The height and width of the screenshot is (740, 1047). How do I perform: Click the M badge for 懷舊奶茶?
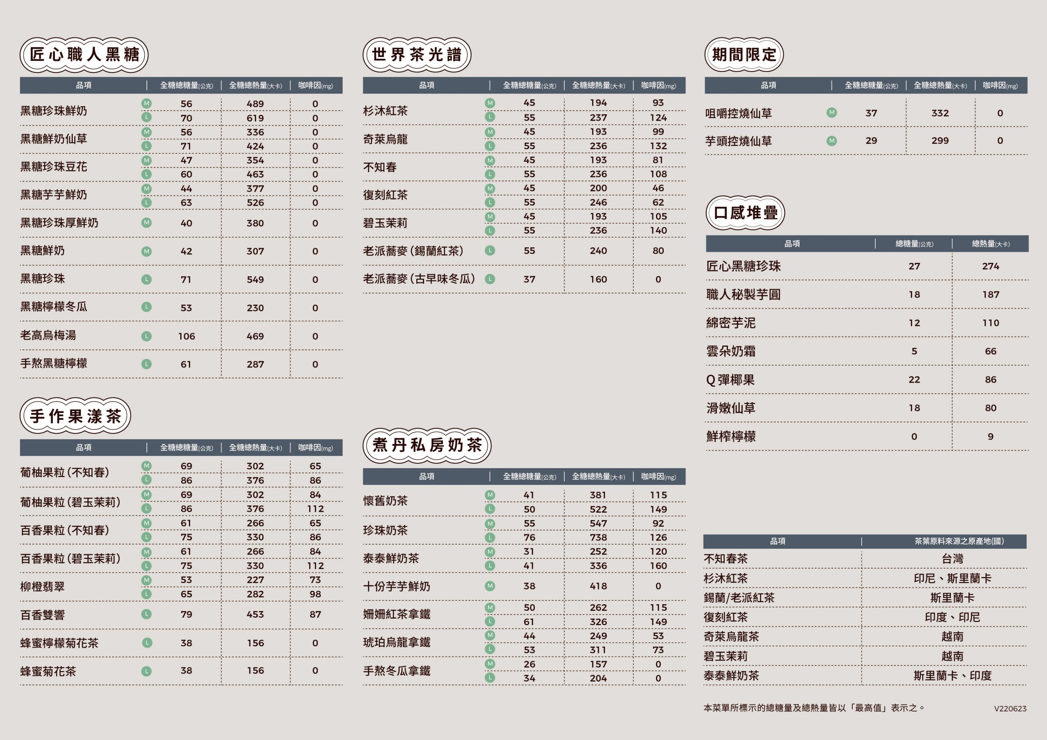(x=490, y=495)
